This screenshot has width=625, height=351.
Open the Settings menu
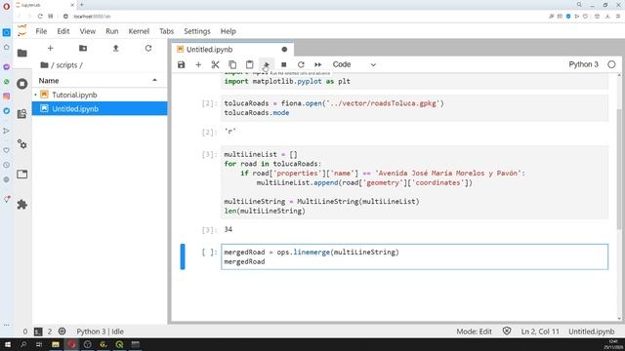click(197, 31)
